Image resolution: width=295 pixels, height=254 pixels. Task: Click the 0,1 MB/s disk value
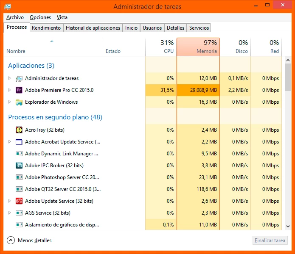click(238, 78)
